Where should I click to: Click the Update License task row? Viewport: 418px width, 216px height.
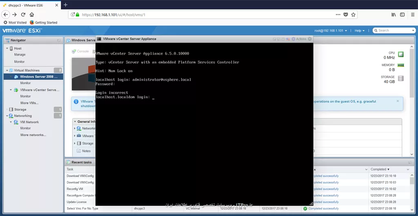coord(76,202)
